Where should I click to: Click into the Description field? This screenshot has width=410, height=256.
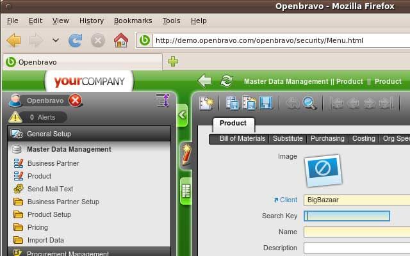pyautogui.click(x=357, y=248)
